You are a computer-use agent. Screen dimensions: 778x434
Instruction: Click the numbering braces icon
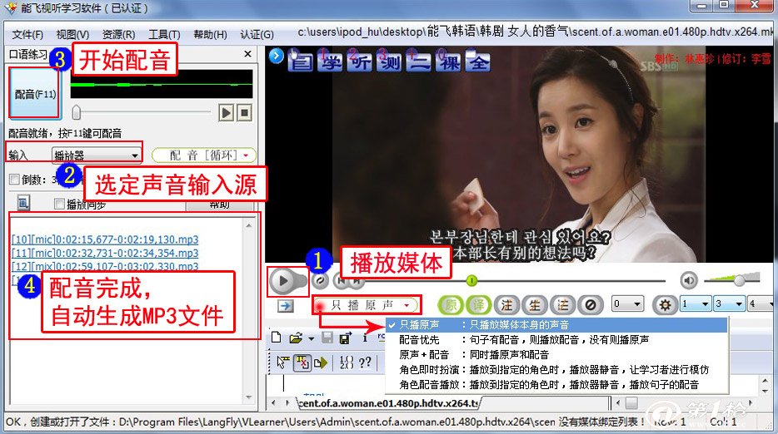347,362
